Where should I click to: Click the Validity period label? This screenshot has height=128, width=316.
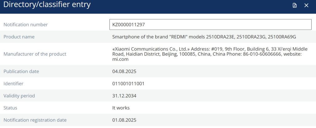[19, 96]
